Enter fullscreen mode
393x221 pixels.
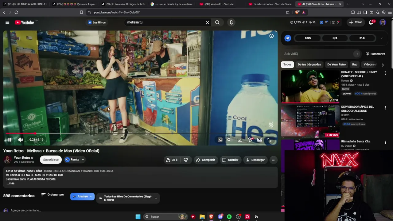[269, 140]
